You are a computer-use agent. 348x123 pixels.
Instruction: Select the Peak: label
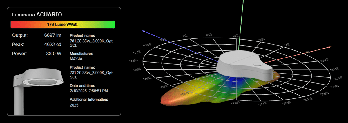pos(18,45)
